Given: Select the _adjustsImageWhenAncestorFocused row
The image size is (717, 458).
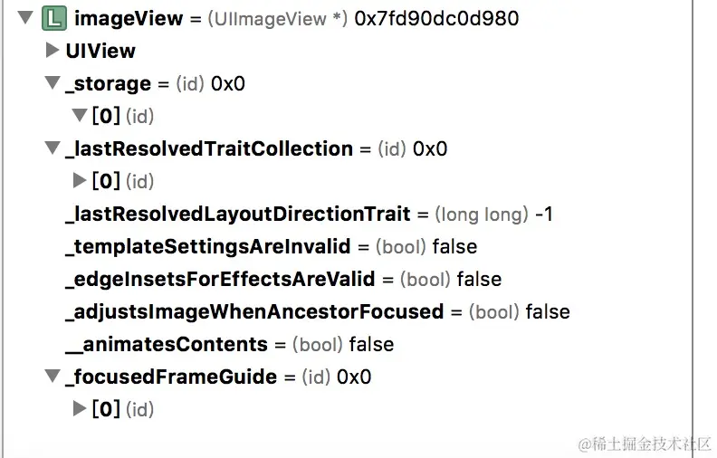Looking at the screenshot, I should 253,312.
